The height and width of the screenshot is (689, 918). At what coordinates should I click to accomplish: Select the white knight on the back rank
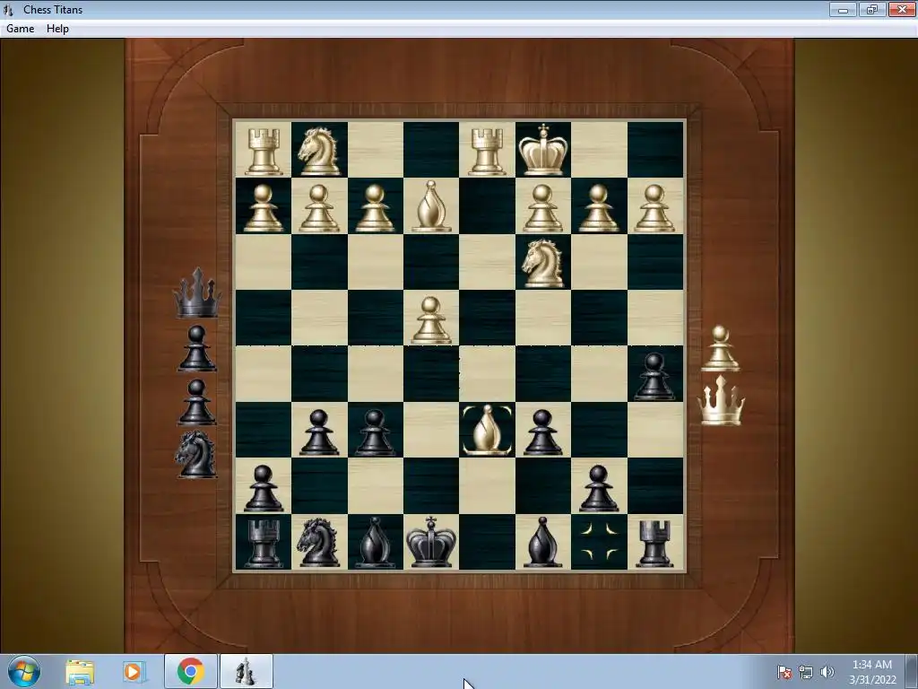tap(319, 152)
